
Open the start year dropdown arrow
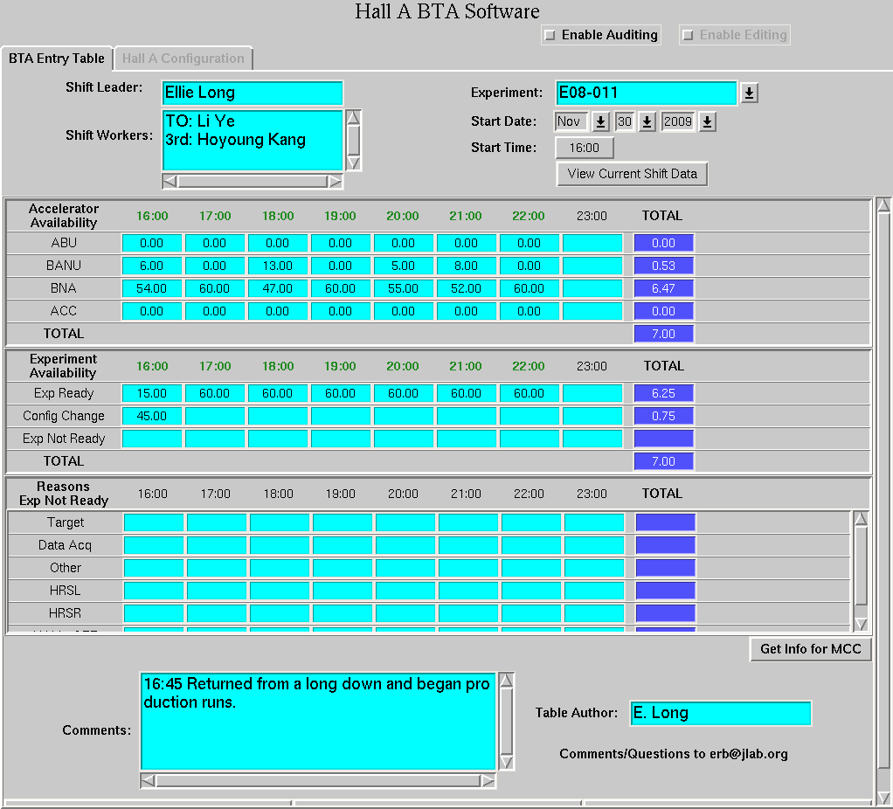(708, 121)
